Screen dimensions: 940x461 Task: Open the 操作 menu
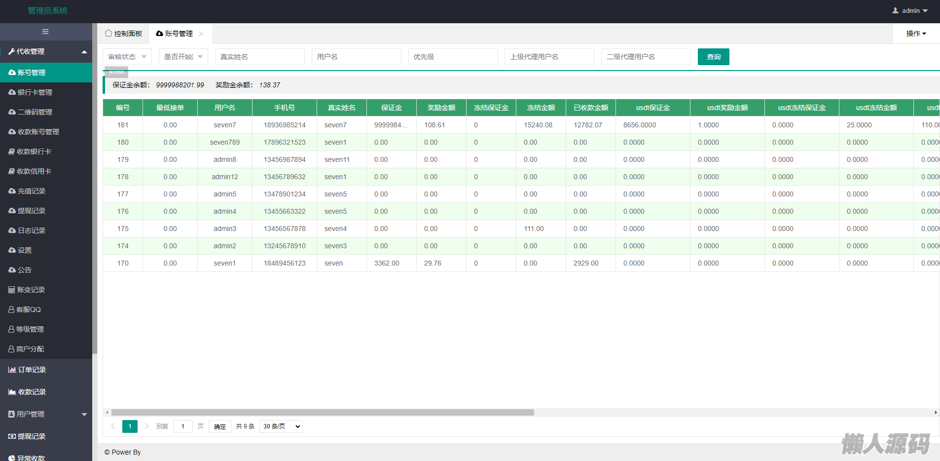(916, 34)
